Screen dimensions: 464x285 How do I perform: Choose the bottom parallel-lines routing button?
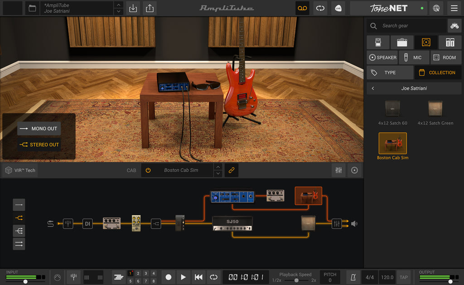[x=19, y=244]
